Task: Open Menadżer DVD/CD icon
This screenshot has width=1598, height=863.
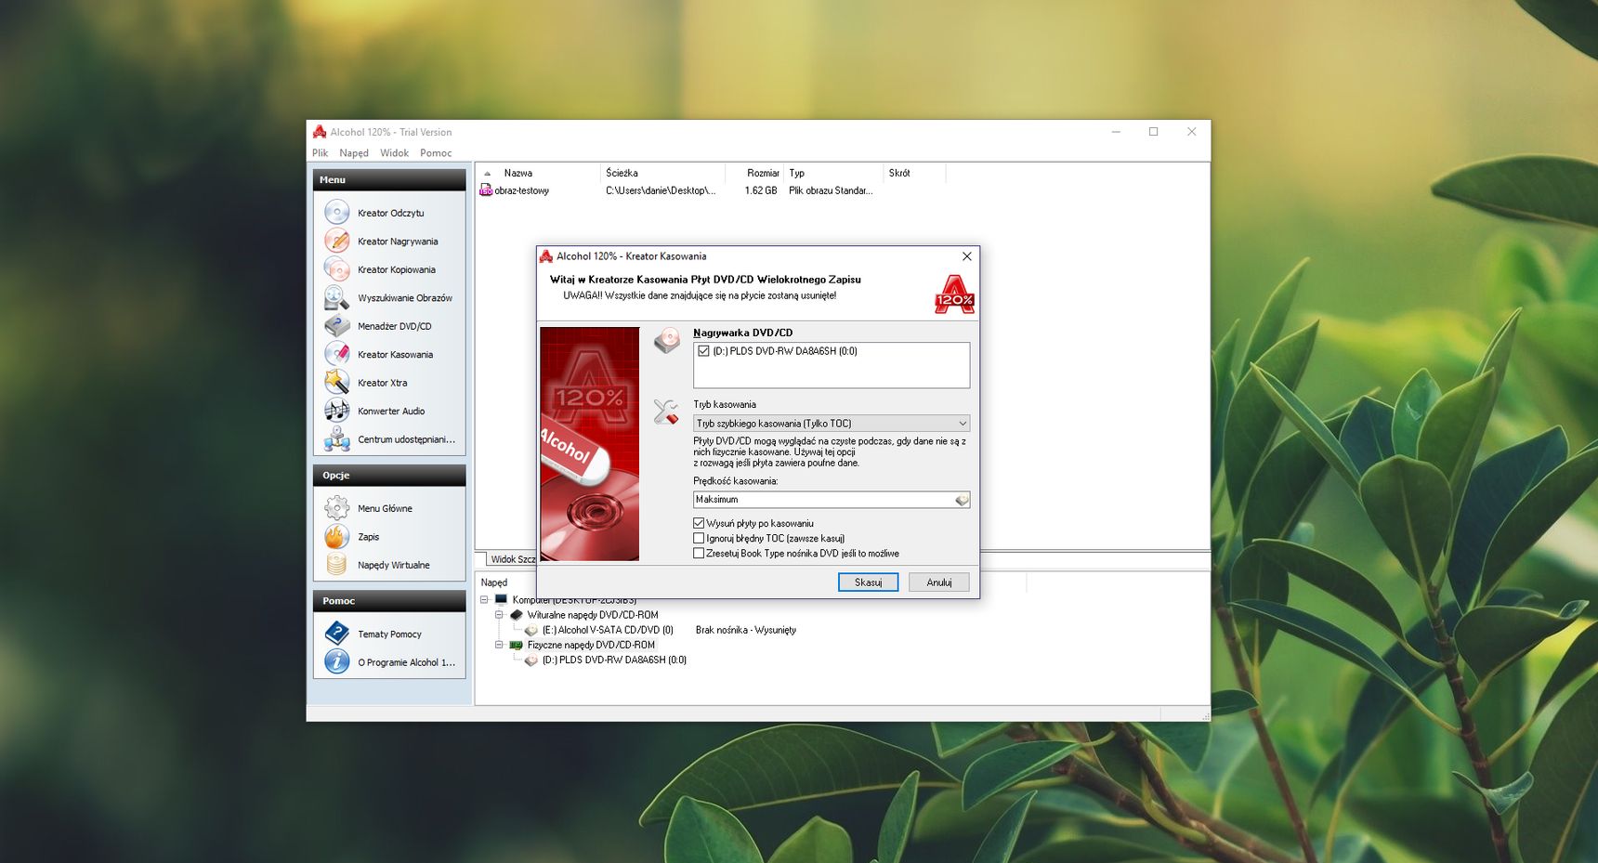Action: click(336, 326)
